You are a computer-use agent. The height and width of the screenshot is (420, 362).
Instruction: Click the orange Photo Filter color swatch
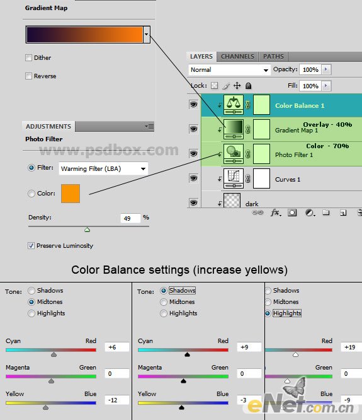click(71, 194)
